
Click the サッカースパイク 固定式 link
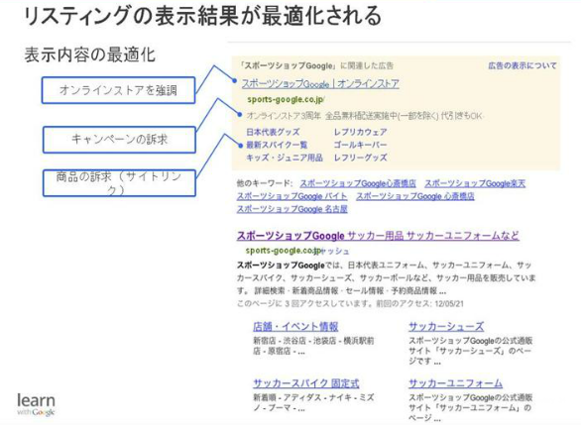point(306,383)
